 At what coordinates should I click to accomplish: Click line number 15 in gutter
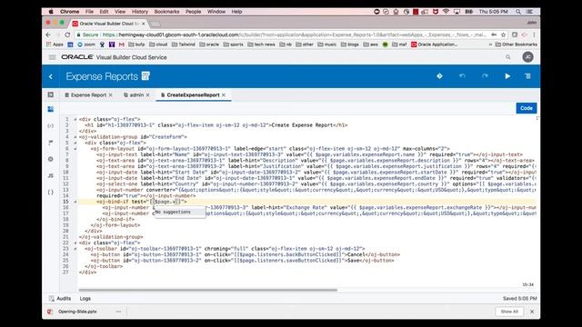pos(65,202)
